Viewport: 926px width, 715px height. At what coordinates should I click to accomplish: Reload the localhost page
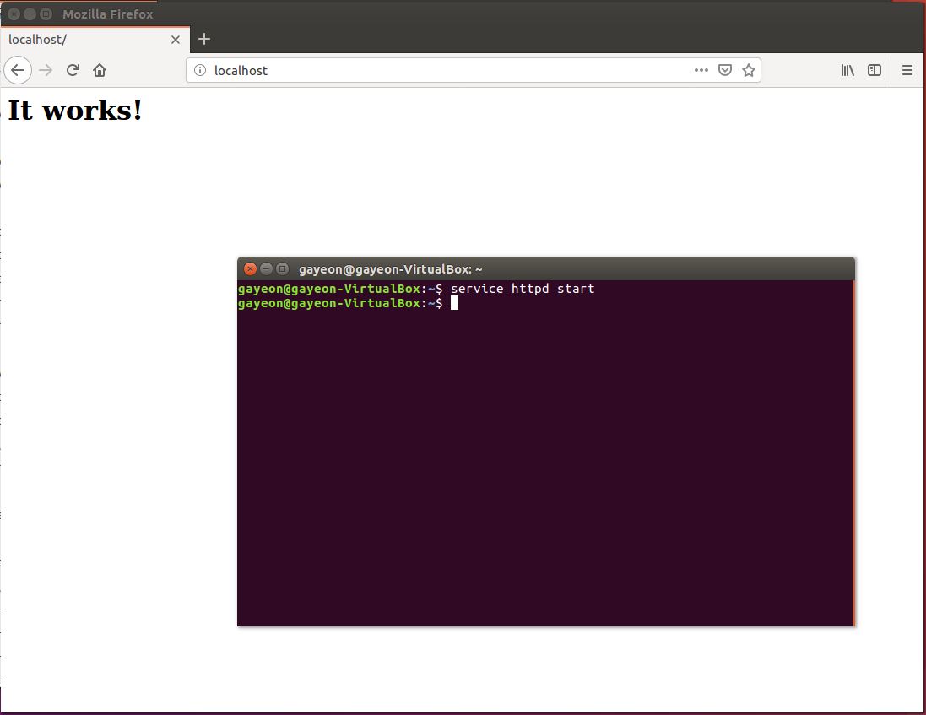pyautogui.click(x=72, y=70)
